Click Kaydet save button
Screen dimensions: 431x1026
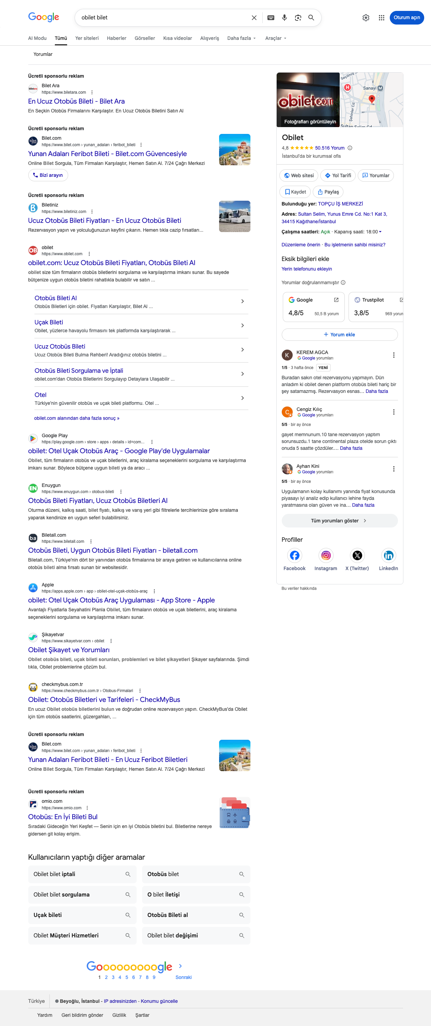[295, 192]
